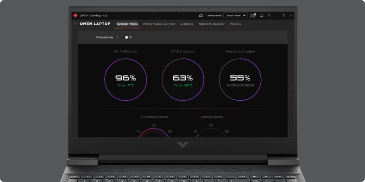Click the CPU Utilization 63% gauge
365x182 pixels.
pyautogui.click(x=183, y=80)
